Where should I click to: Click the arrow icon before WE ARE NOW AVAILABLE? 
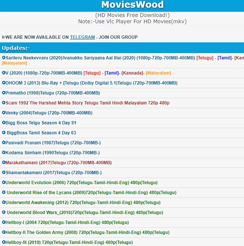coord(3,37)
